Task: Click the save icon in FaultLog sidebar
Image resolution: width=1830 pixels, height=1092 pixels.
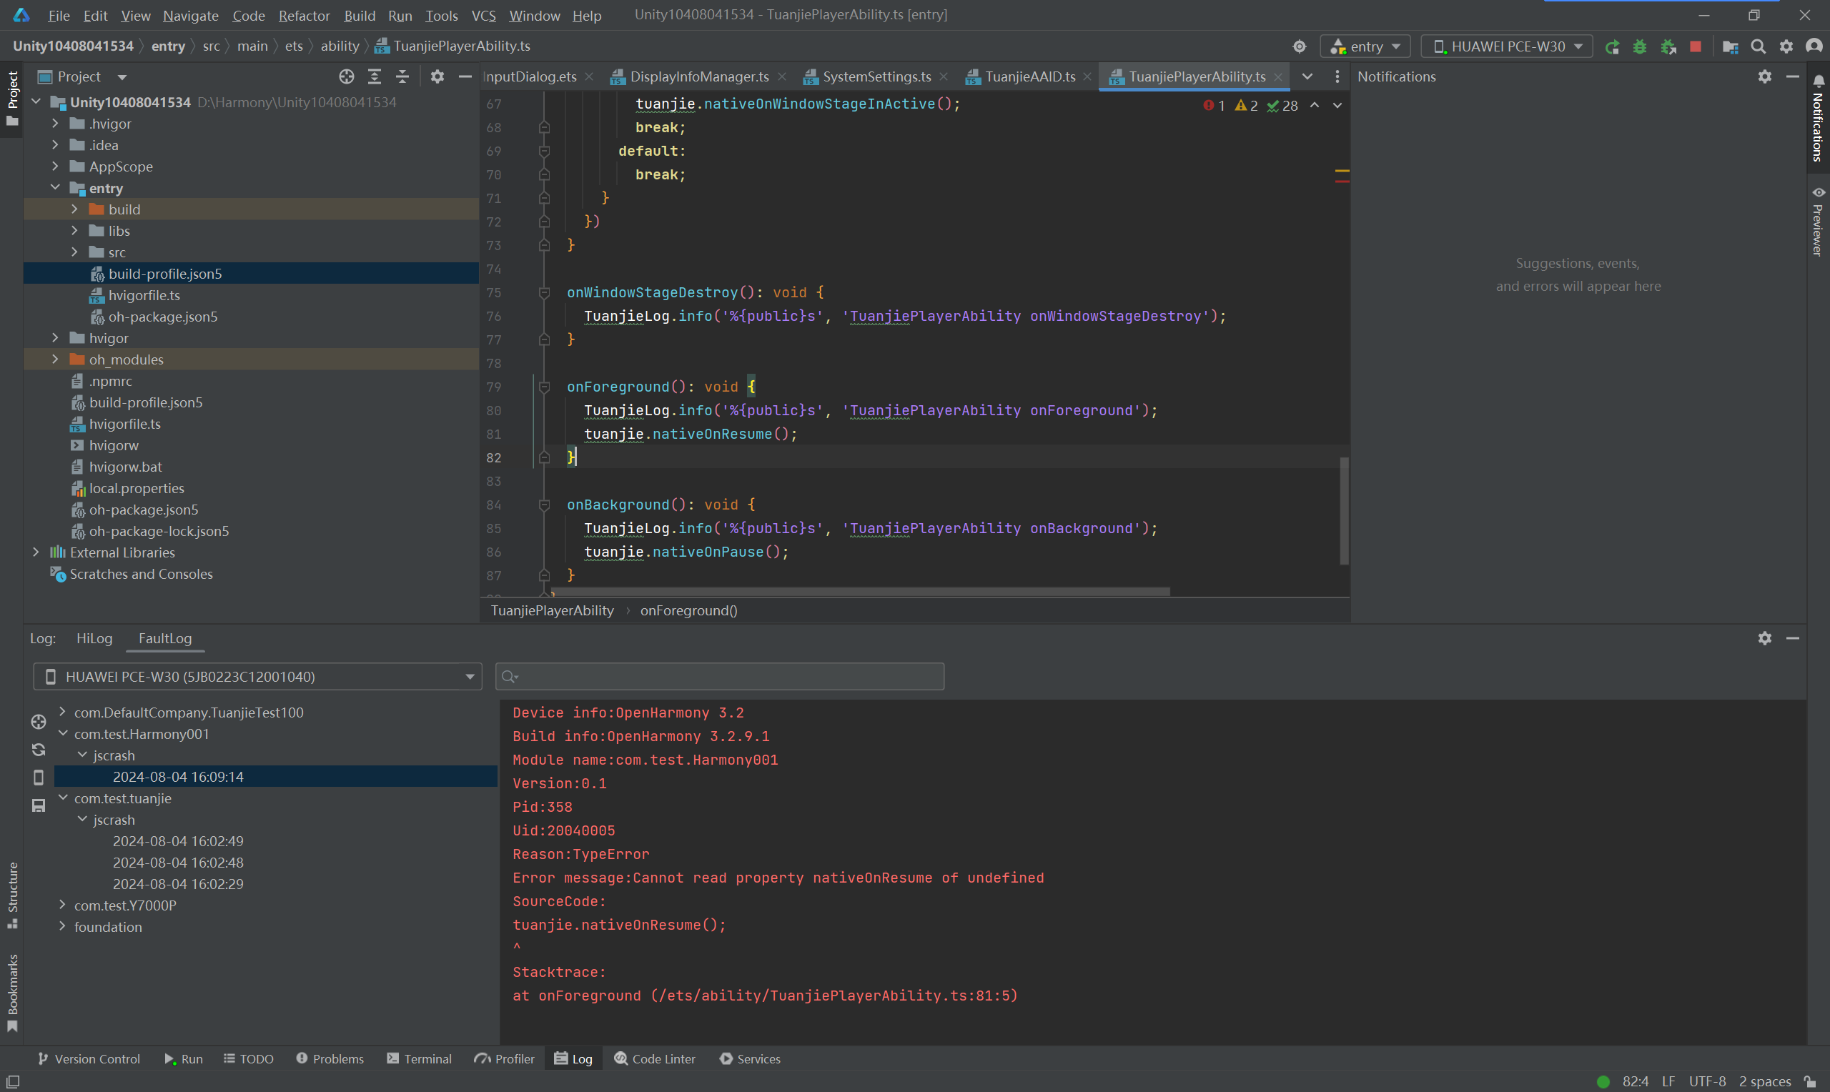Action: click(x=39, y=805)
